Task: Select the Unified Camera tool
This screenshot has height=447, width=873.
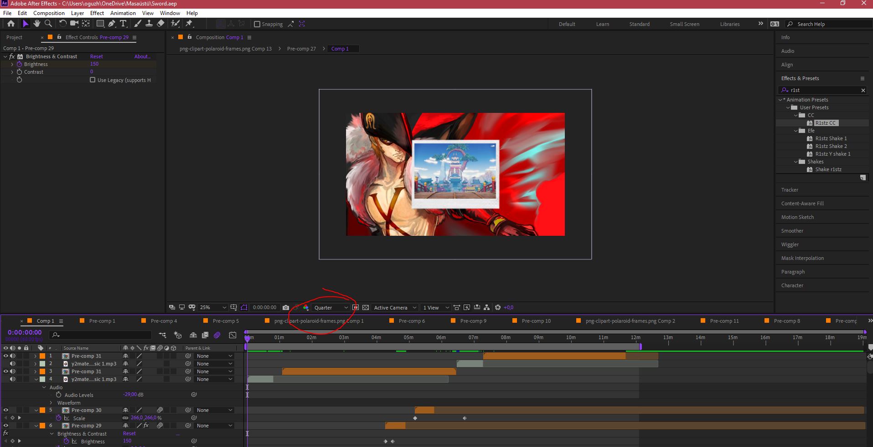Action: (x=74, y=24)
